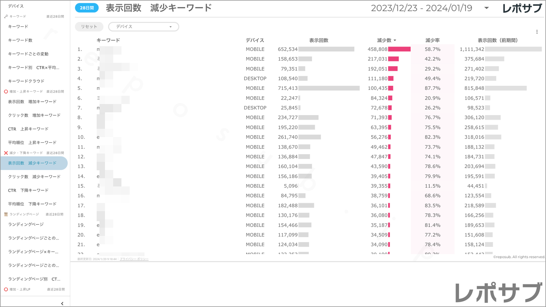546x307 pixels.
Task: Click the red circle icon for 増加・上昇キーワード
Action: pyautogui.click(x=6, y=92)
